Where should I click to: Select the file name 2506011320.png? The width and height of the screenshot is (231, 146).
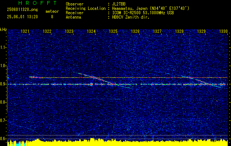(x=22, y=10)
